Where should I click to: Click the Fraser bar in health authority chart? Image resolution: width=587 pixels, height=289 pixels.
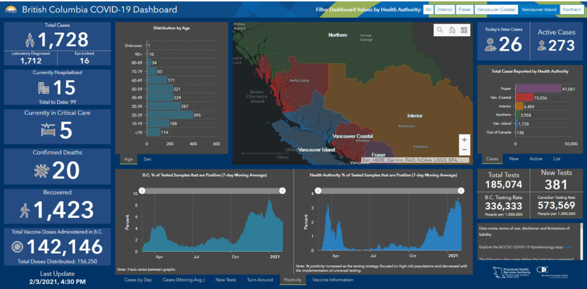(538, 89)
